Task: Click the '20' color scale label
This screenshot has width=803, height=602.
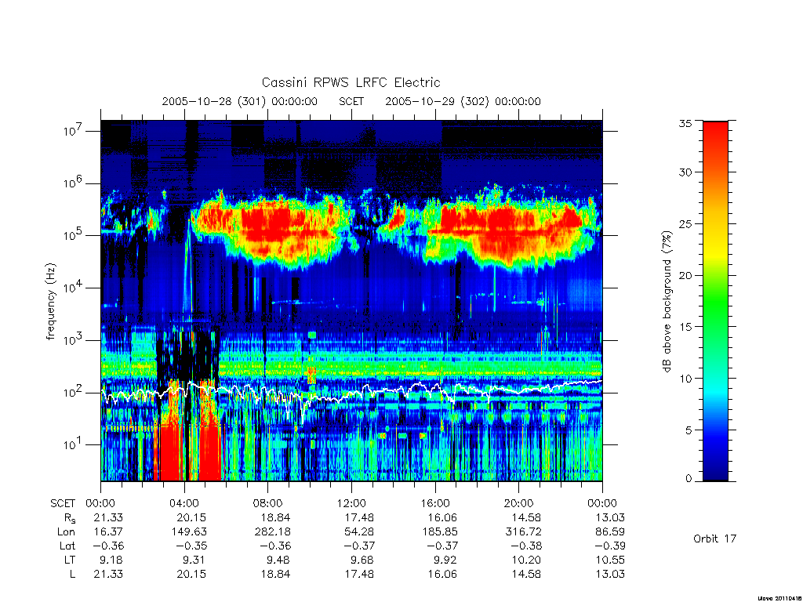Action: pos(685,275)
